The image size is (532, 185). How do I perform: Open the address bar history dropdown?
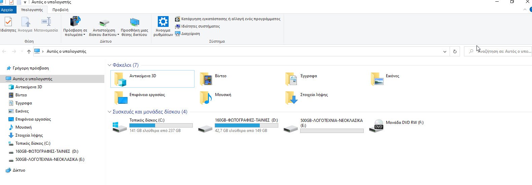coord(445,51)
